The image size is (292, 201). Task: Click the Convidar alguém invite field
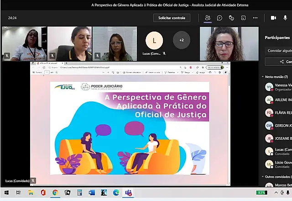click(x=278, y=51)
